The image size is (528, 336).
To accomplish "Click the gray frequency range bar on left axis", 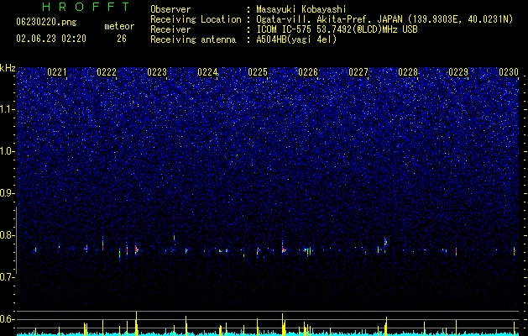I will pos(17,240).
